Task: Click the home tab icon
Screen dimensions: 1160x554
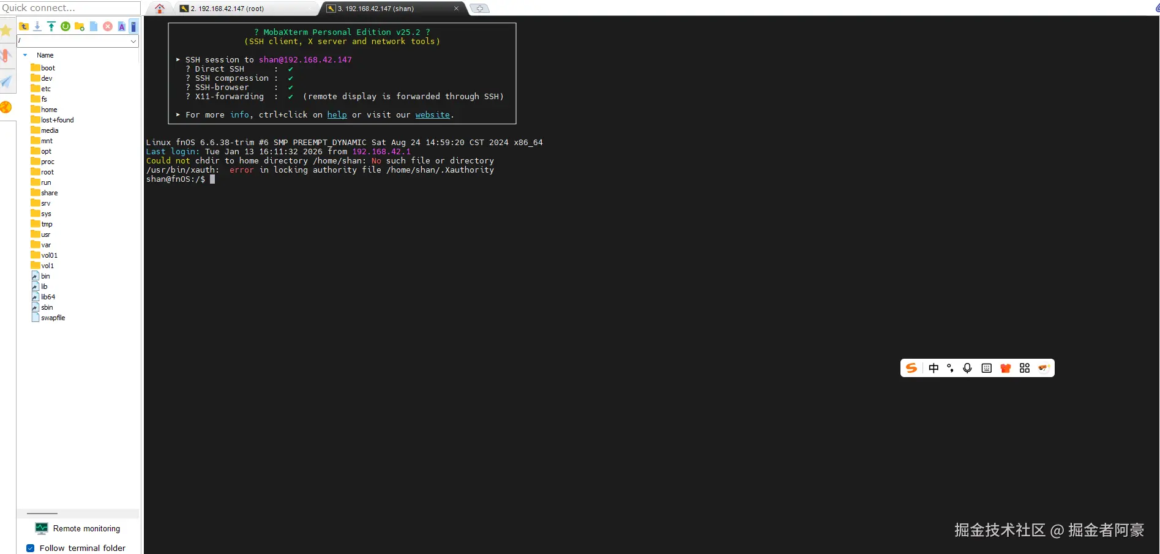Action: point(160,9)
